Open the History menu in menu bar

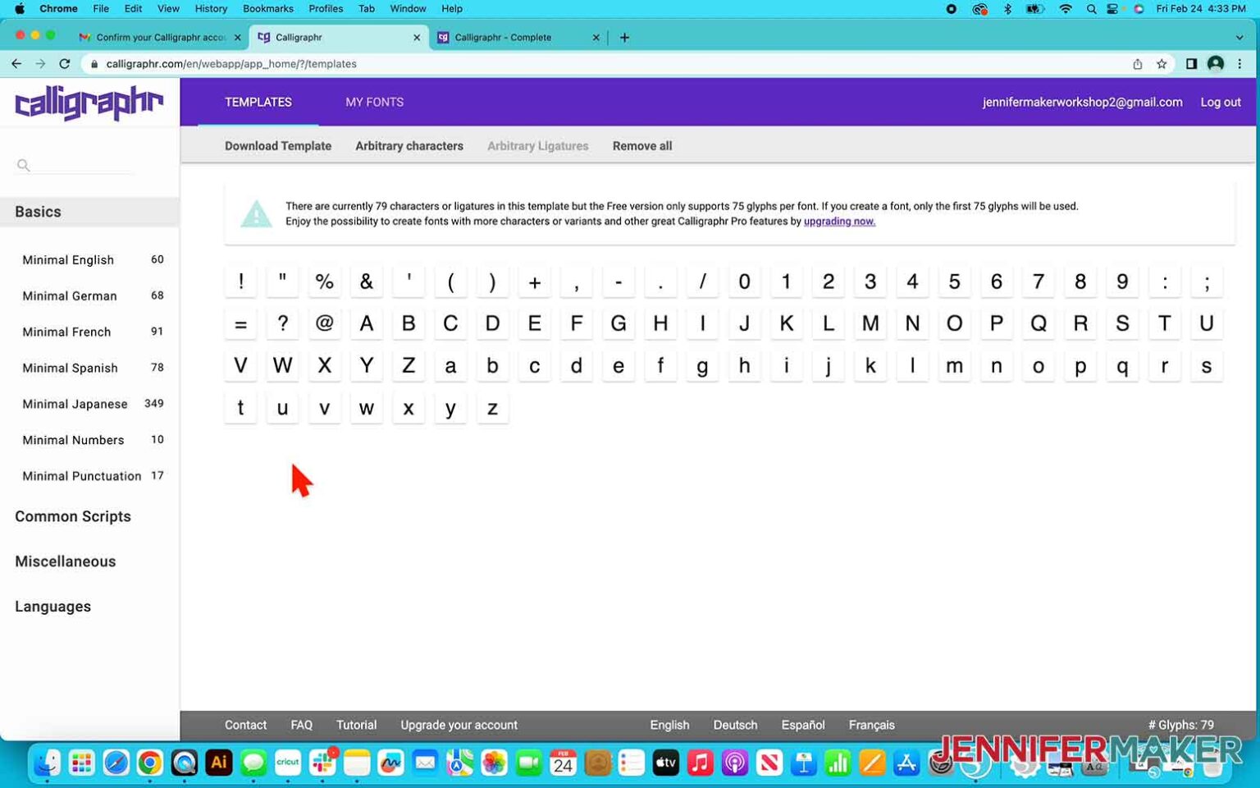pyautogui.click(x=211, y=9)
